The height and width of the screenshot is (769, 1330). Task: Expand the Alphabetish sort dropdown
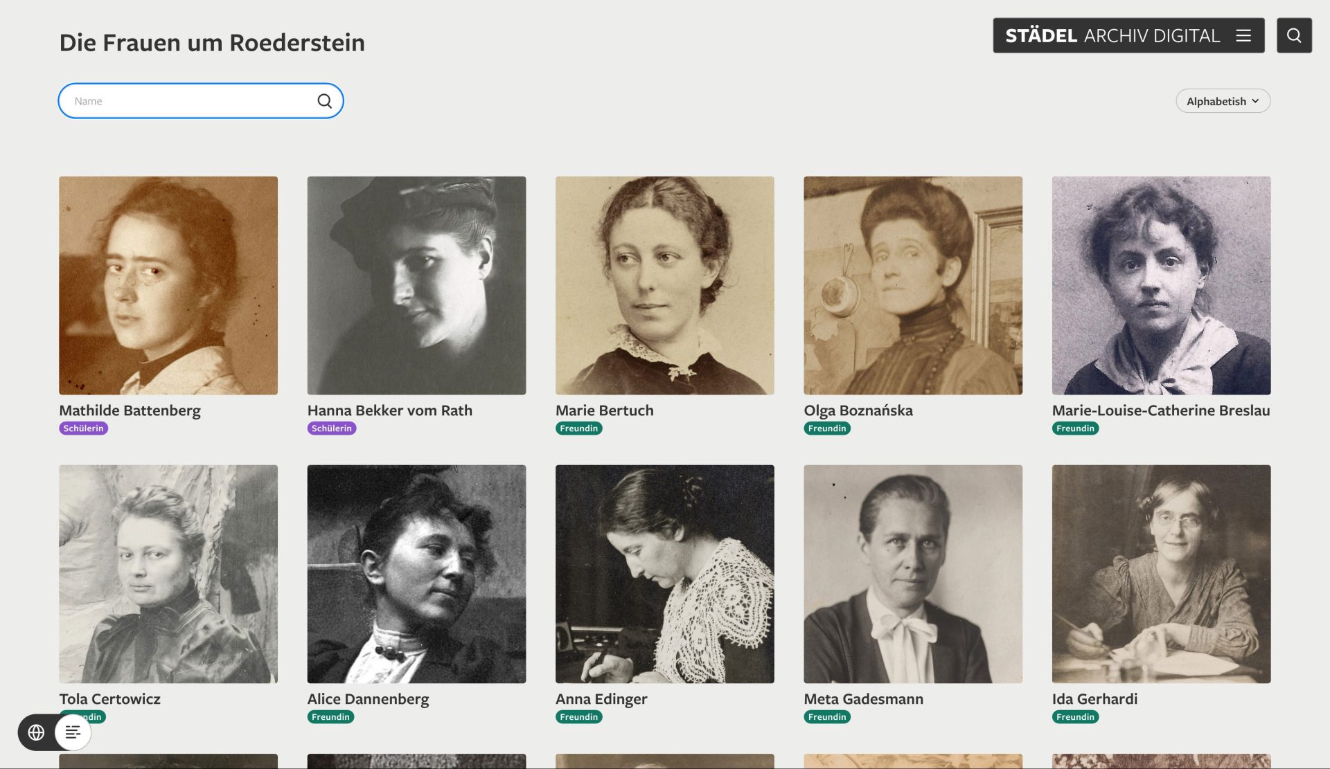1223,101
